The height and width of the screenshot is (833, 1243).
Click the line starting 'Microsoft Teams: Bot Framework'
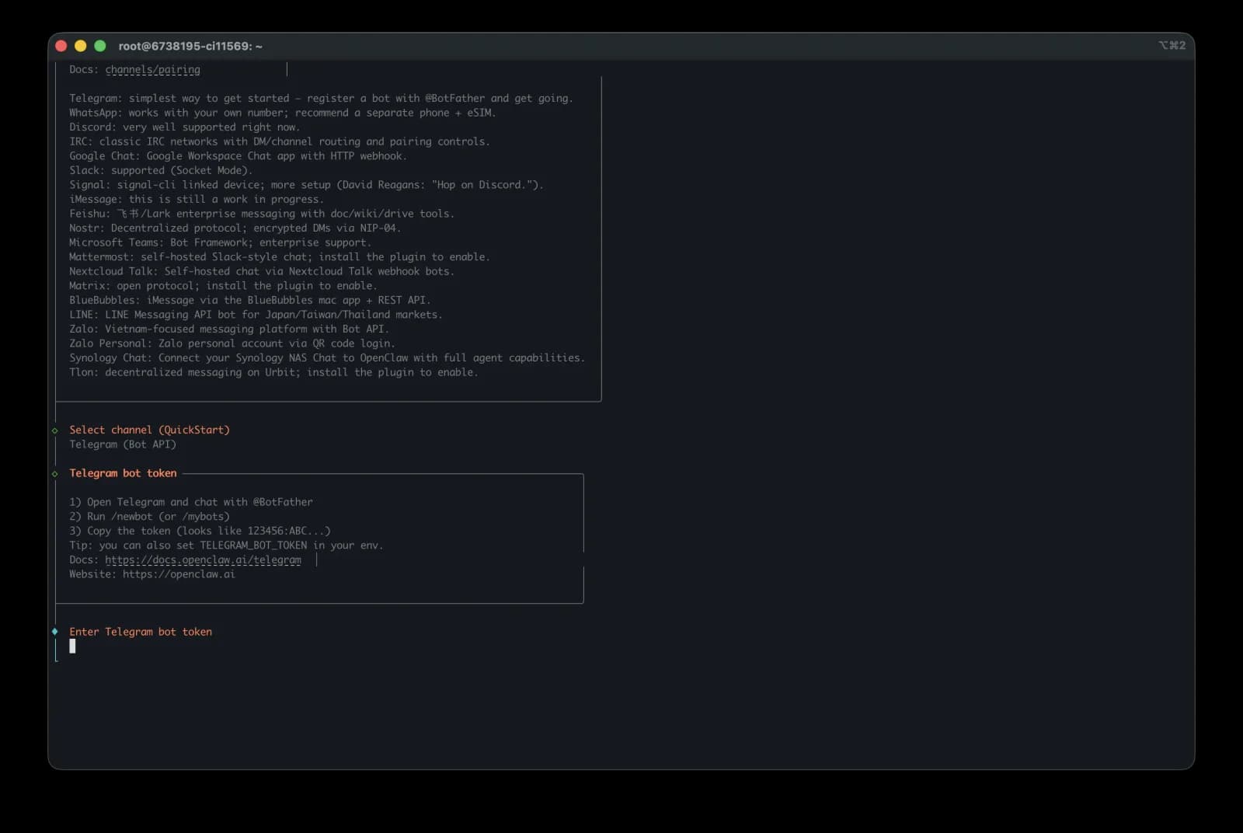point(221,242)
